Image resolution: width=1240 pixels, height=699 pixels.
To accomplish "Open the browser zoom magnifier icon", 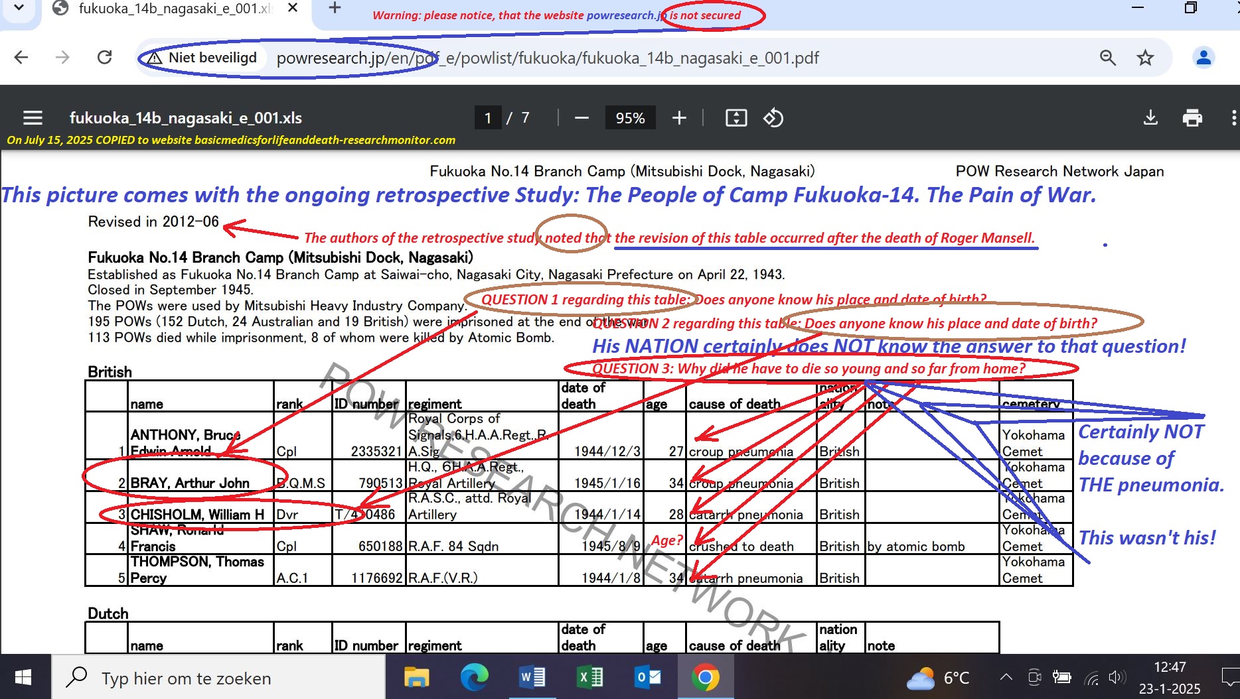I will (1107, 58).
